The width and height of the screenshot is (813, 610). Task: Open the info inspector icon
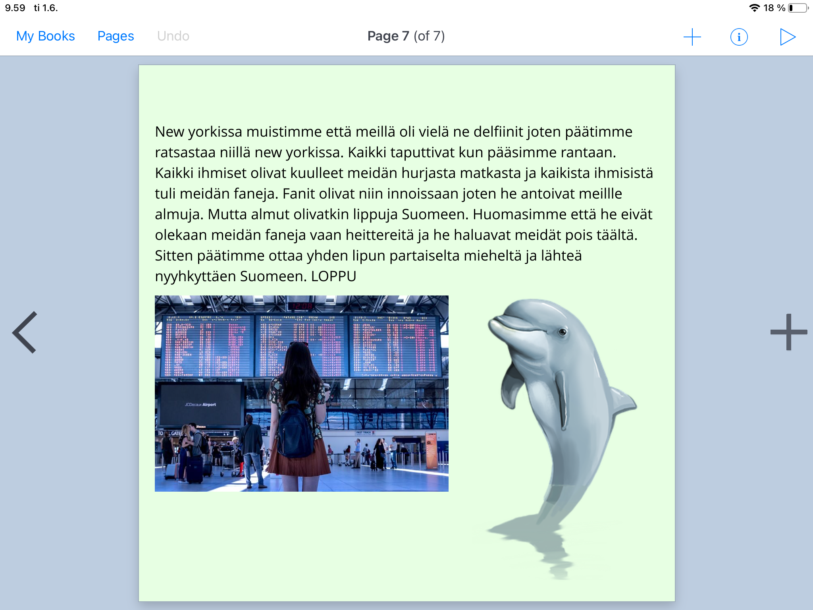[739, 37]
